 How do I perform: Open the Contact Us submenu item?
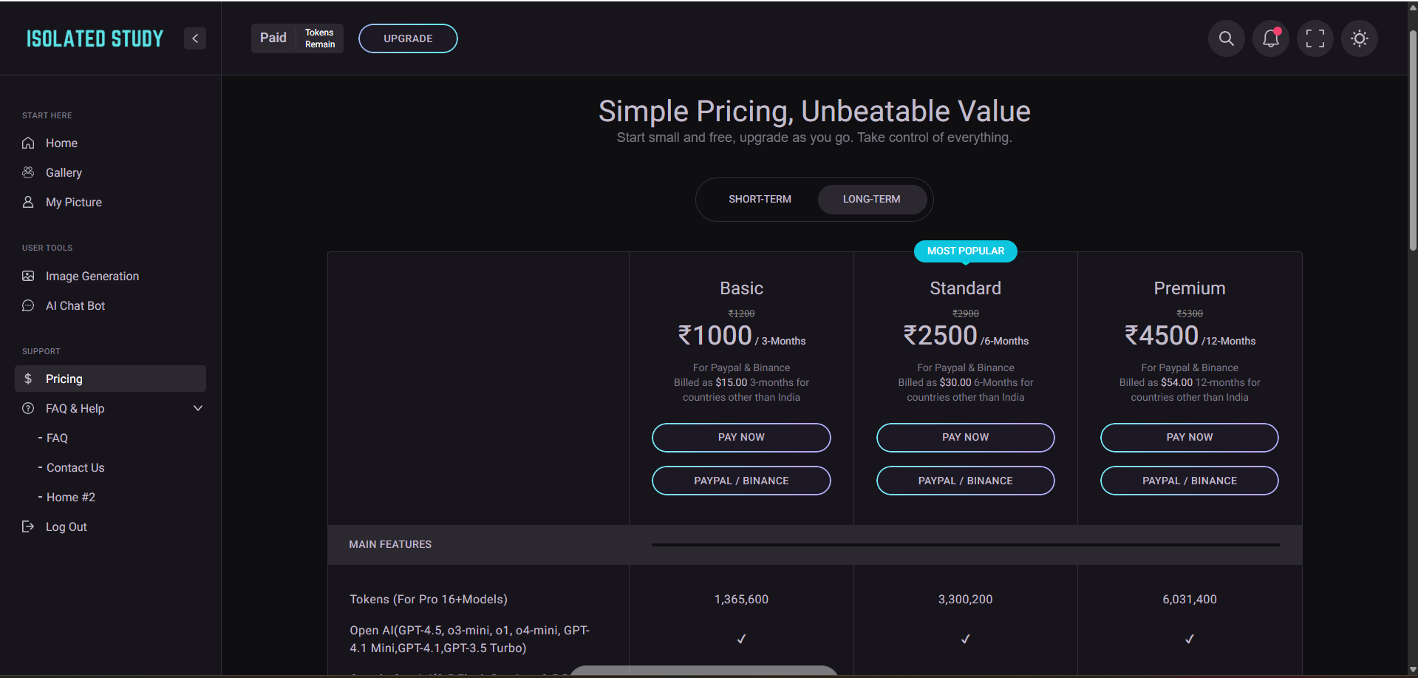(x=75, y=467)
